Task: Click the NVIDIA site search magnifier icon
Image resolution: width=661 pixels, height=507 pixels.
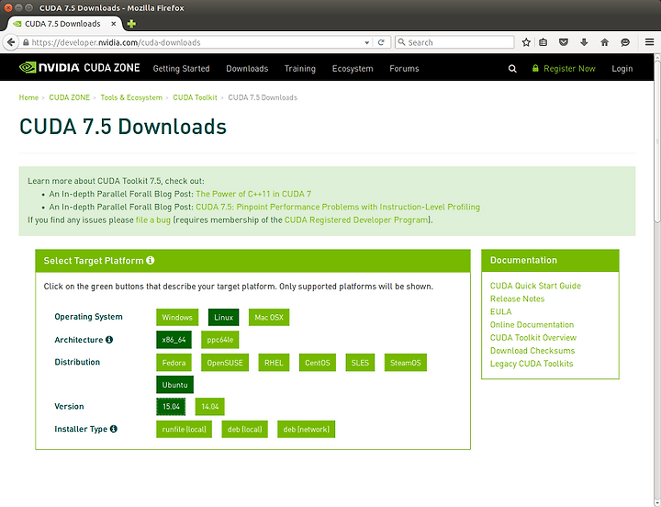Action: coord(512,68)
